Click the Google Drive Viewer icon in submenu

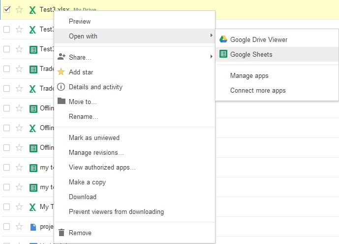pos(223,39)
